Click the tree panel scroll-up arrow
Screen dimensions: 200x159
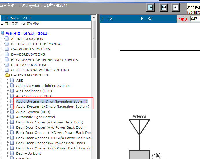94,17
